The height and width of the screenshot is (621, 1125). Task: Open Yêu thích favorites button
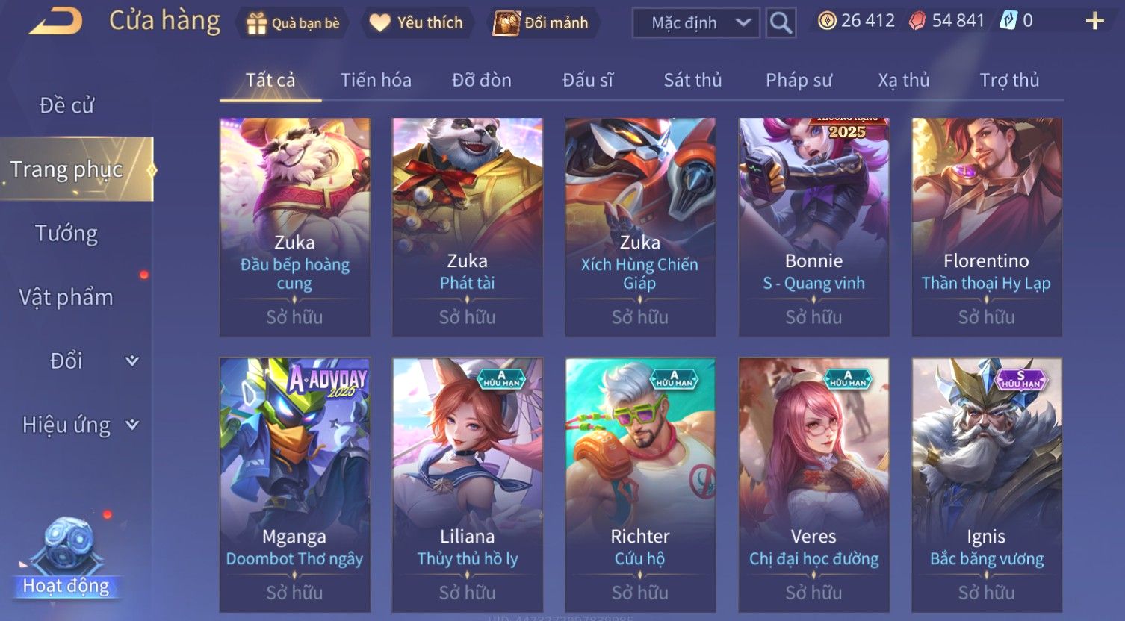[417, 23]
